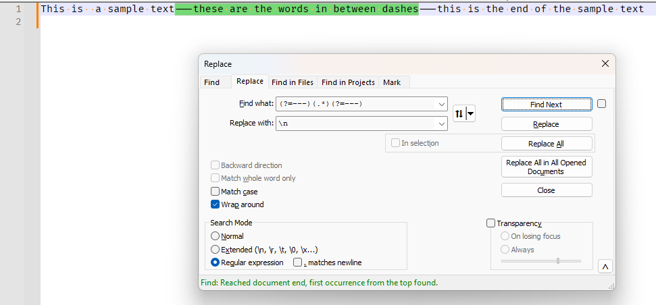Switch to the Find in Files tab
Image resolution: width=656 pixels, height=305 pixels.
click(292, 82)
